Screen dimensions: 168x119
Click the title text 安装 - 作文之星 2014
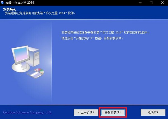(20, 3)
